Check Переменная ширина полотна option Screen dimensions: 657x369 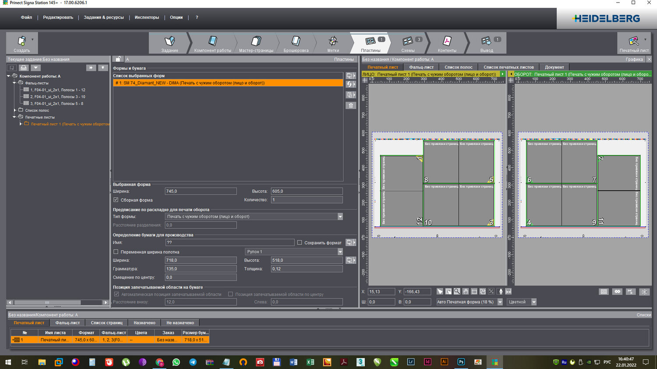(116, 252)
